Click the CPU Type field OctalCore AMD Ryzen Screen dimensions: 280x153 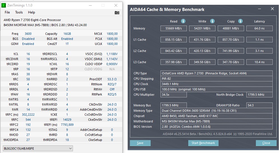coord(216,73)
